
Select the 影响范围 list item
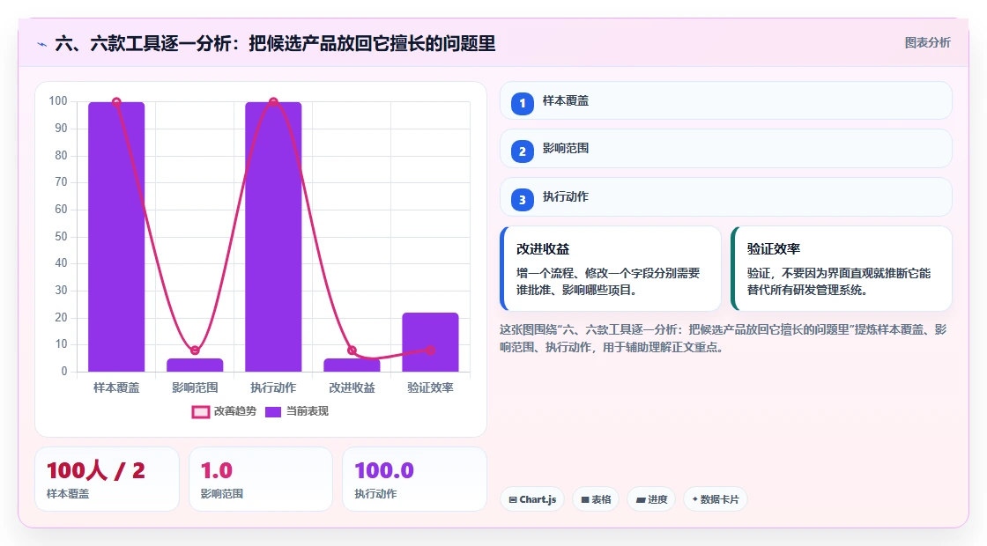click(726, 149)
